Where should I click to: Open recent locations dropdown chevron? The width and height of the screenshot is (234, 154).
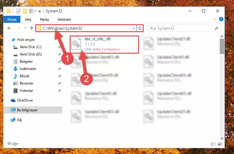[x=25, y=28]
